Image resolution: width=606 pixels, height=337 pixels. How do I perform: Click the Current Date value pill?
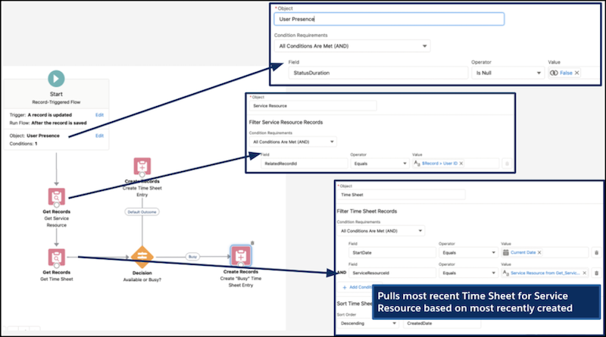[x=523, y=252]
